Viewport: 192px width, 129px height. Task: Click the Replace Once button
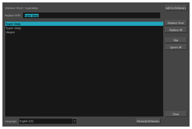[x=176, y=23]
